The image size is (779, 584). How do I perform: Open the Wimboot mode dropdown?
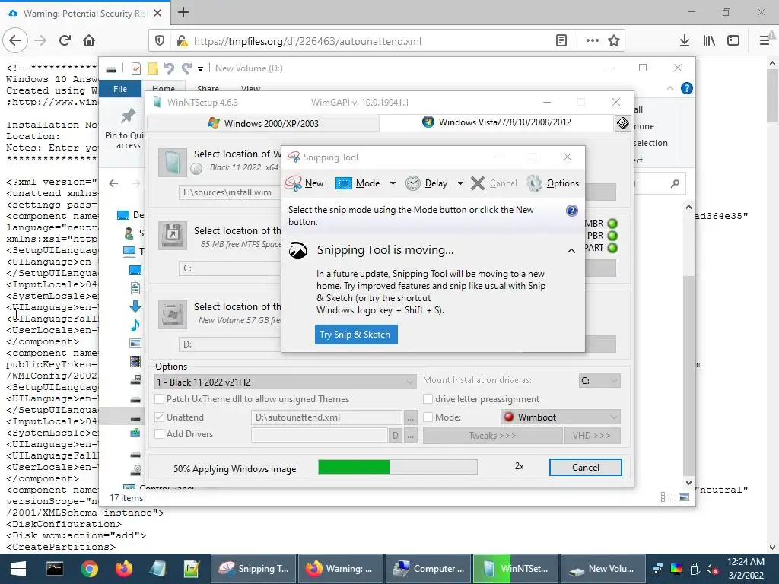tap(561, 417)
